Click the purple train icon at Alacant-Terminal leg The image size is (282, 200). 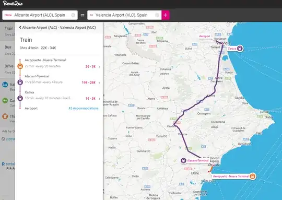pos(20,82)
